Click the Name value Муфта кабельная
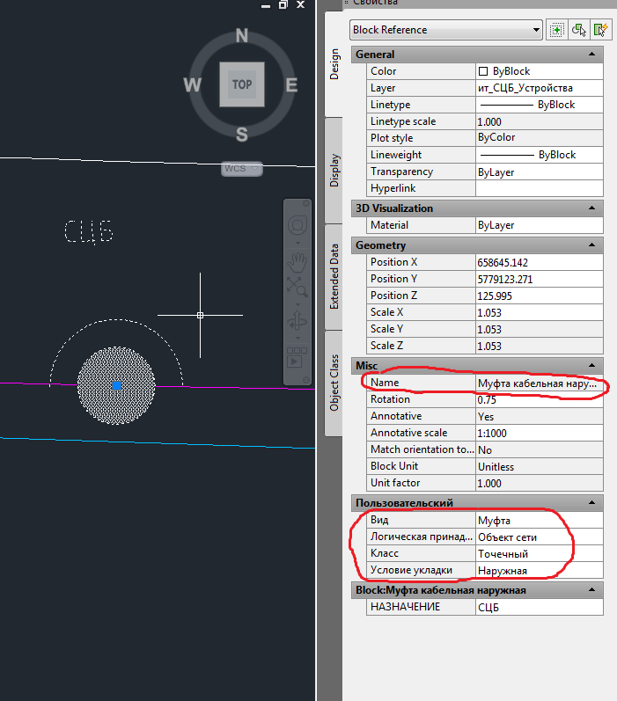 click(x=540, y=383)
